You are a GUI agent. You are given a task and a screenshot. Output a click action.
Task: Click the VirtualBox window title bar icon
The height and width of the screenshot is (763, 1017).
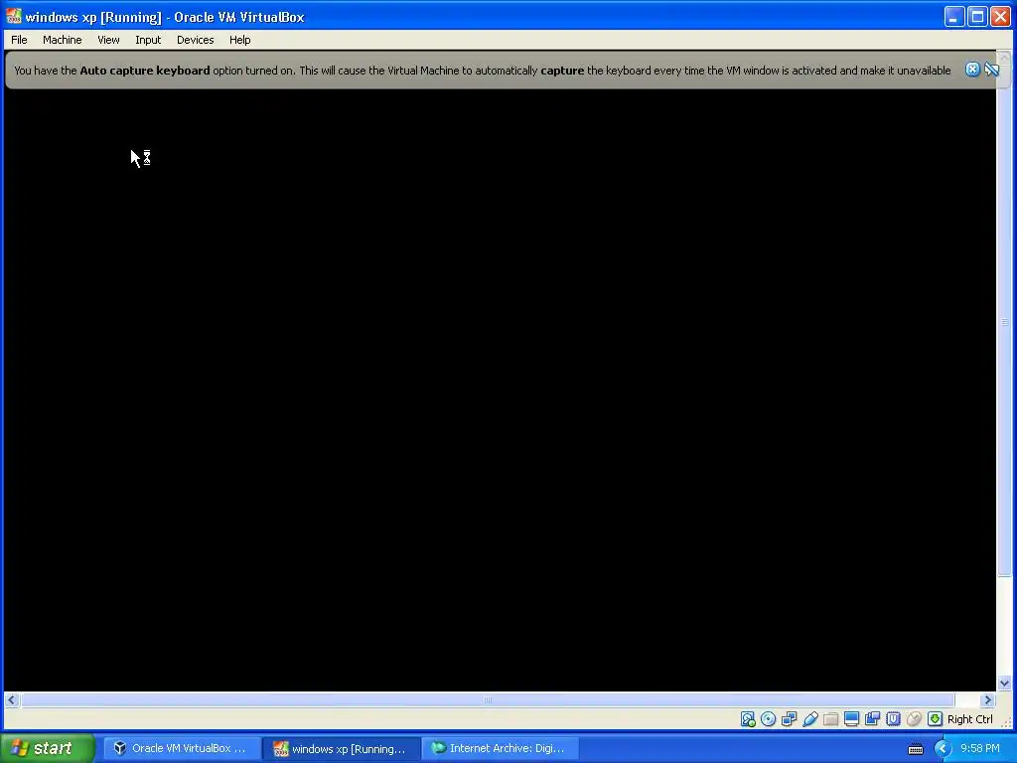tap(14, 16)
